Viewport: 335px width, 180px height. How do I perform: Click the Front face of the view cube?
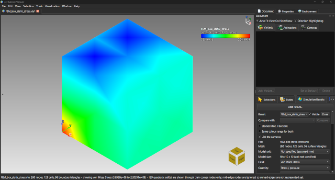(x=232, y=158)
